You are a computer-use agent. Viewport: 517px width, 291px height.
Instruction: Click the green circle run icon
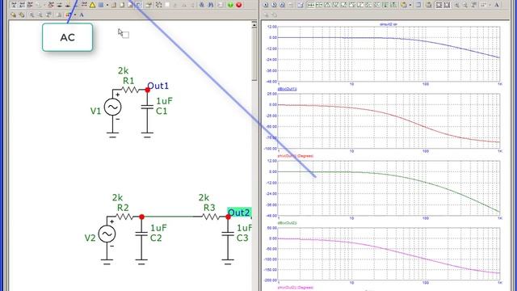[230, 5]
